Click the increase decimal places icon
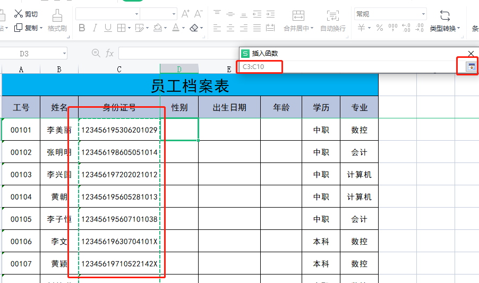Viewport: 479px width, 283px height. (x=406, y=28)
